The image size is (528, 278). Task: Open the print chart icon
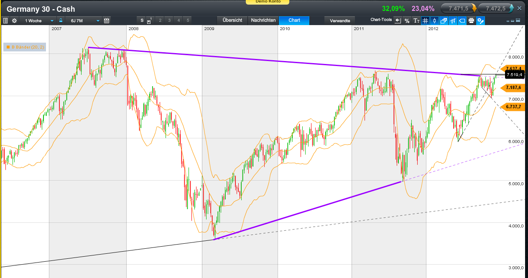click(471, 20)
